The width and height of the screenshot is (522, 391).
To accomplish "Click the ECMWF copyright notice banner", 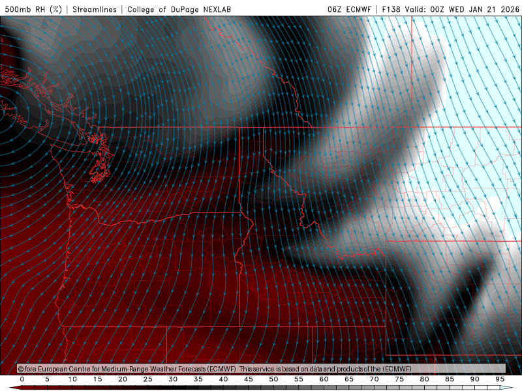I will click(x=261, y=368).
